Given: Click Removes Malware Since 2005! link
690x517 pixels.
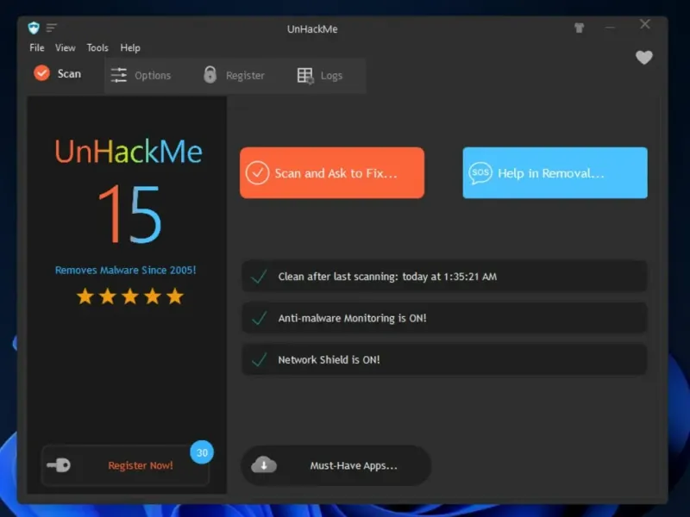Looking at the screenshot, I should point(125,270).
